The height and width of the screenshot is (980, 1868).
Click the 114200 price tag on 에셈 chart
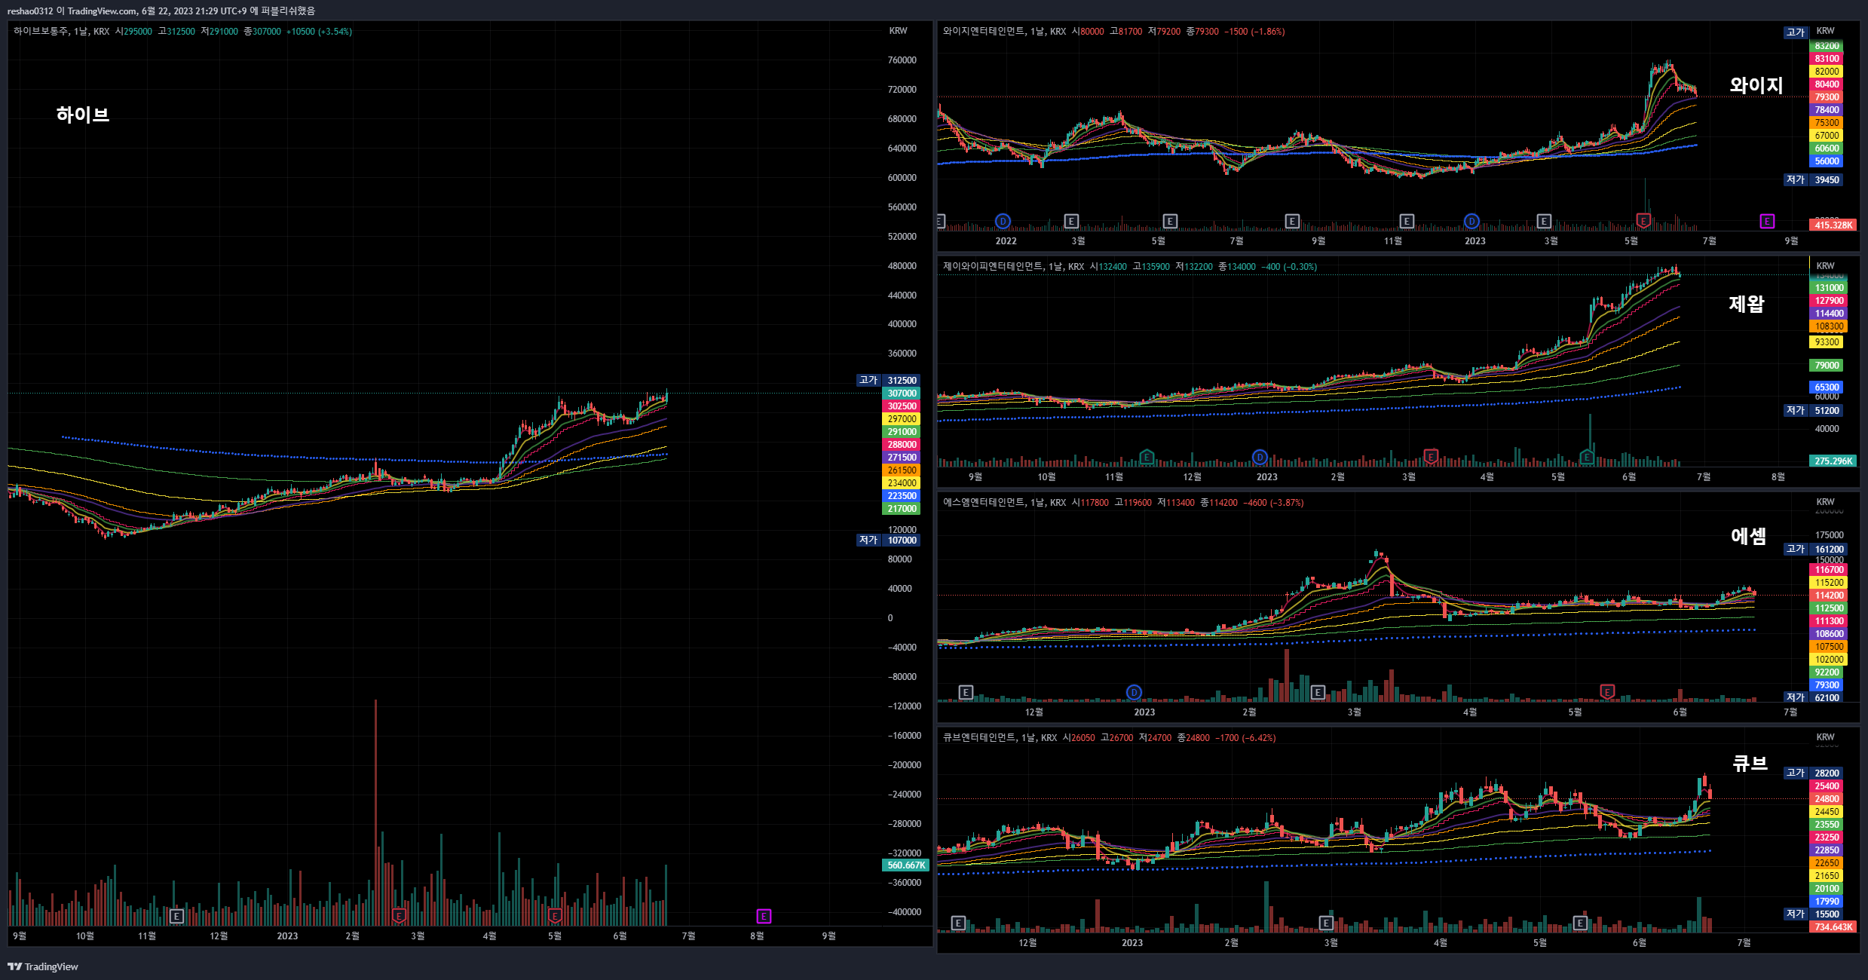[1829, 596]
